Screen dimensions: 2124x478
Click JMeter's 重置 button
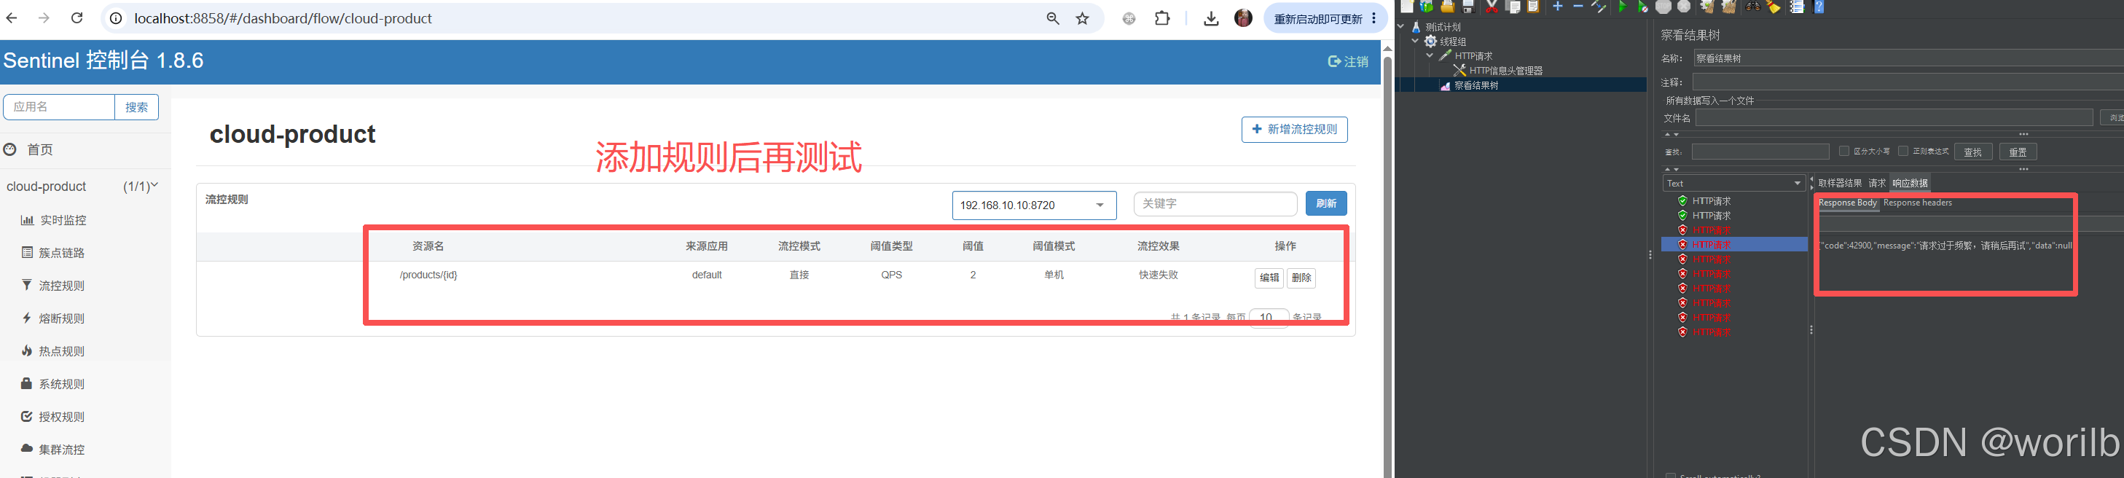(2018, 152)
